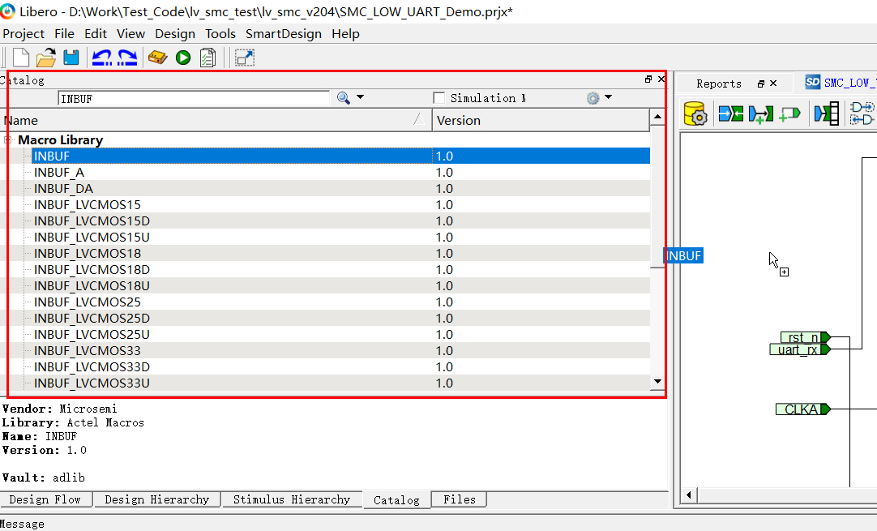
Task: Activate the Connection Mode icon in SmartDesign
Action: [760, 113]
